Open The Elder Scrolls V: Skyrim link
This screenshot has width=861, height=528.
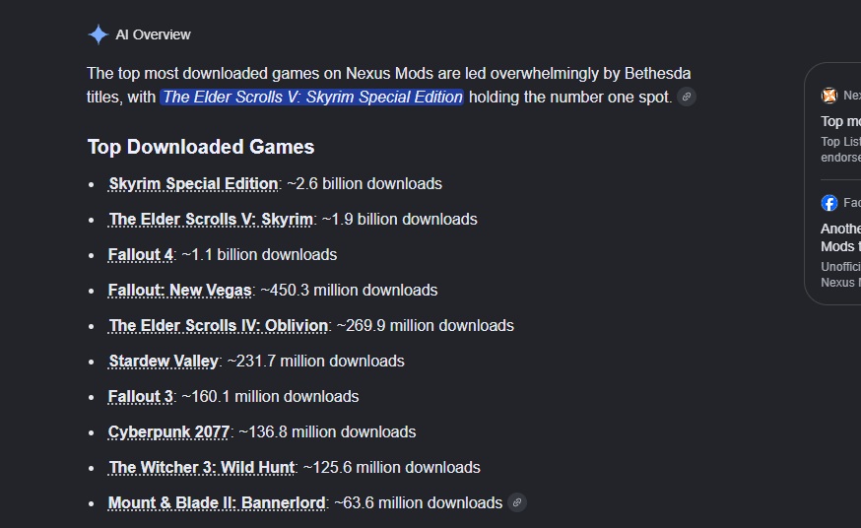tap(211, 220)
